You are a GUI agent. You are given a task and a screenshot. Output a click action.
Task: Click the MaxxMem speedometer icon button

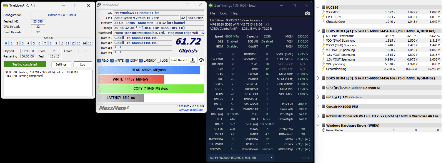pyautogui.click(x=201, y=60)
